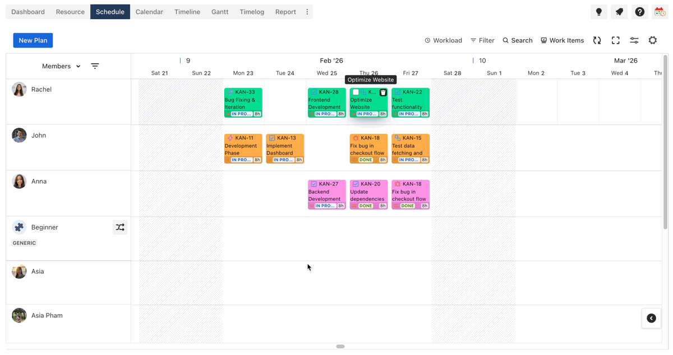Open John's KAN-13 Implement Dashboard card
The height and width of the screenshot is (355, 673).
pyautogui.click(x=285, y=148)
